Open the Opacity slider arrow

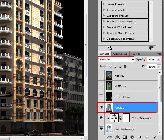pyautogui.click(x=159, y=59)
